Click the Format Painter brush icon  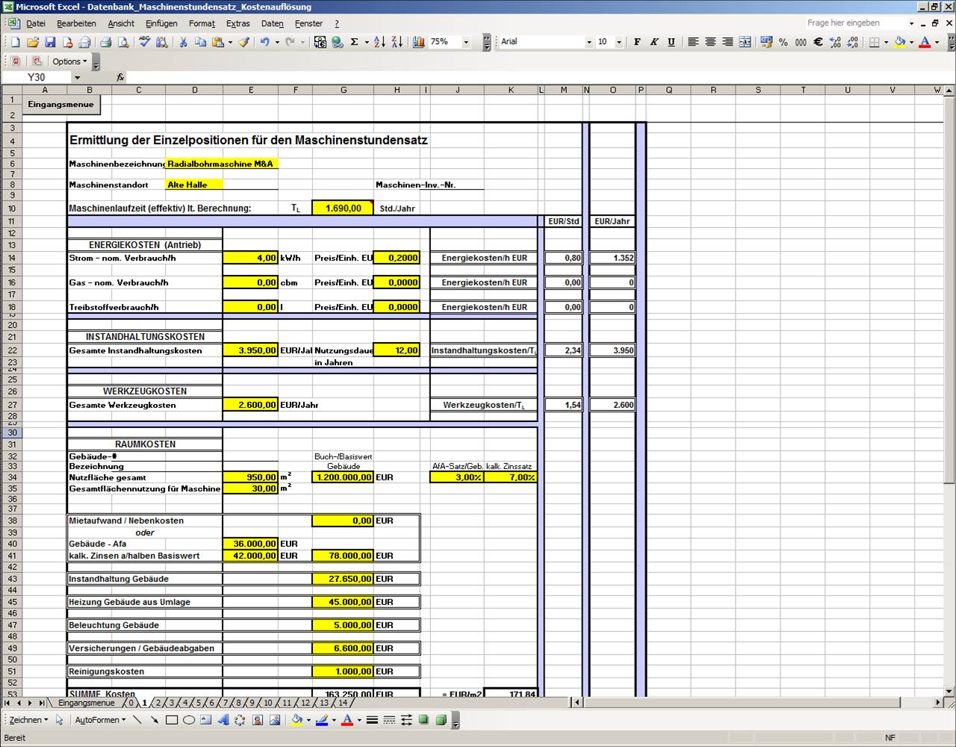[x=244, y=43]
